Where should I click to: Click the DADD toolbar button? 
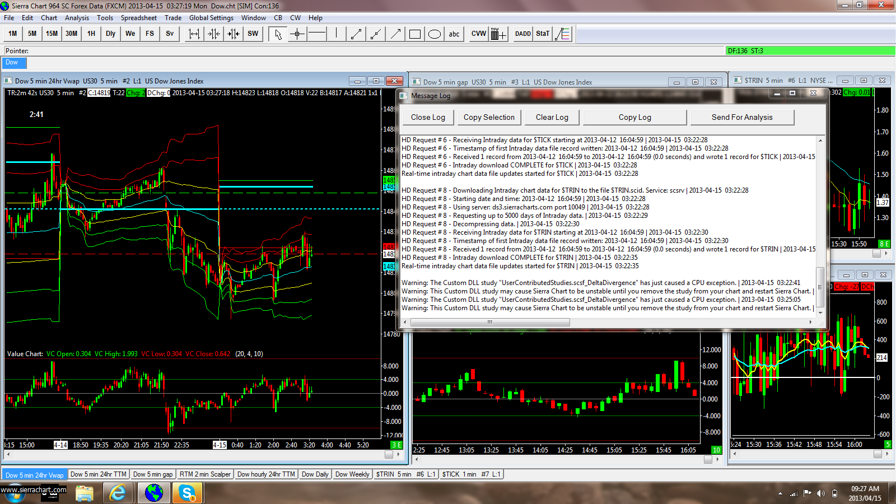pyautogui.click(x=523, y=34)
